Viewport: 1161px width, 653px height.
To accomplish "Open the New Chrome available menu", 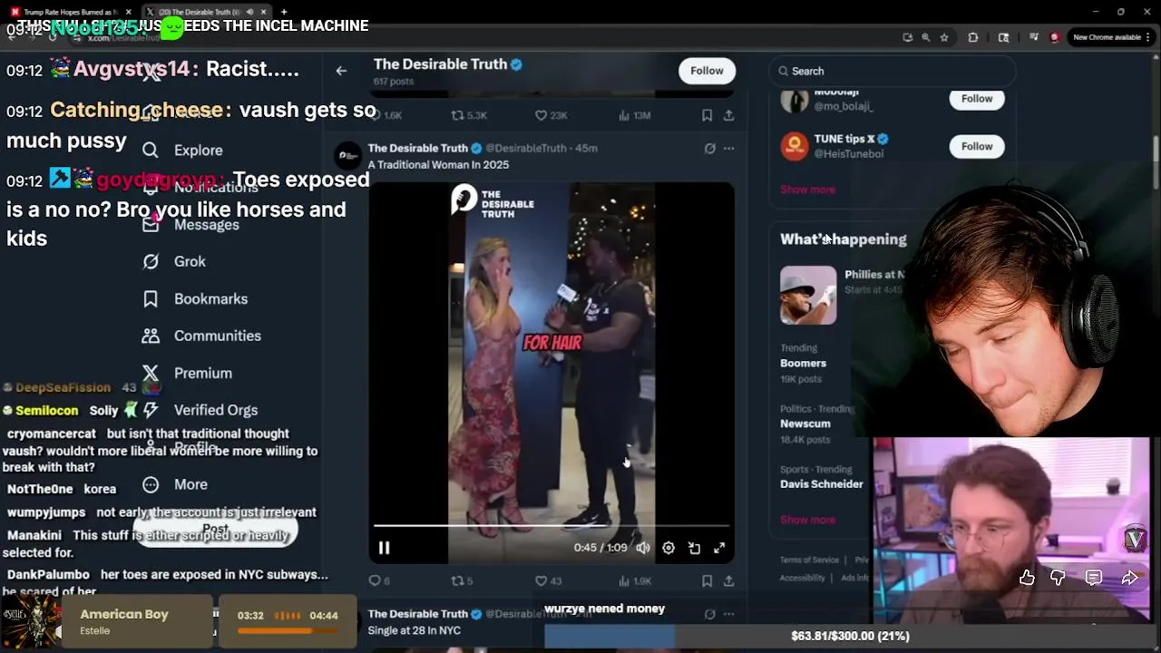I will coord(1112,37).
